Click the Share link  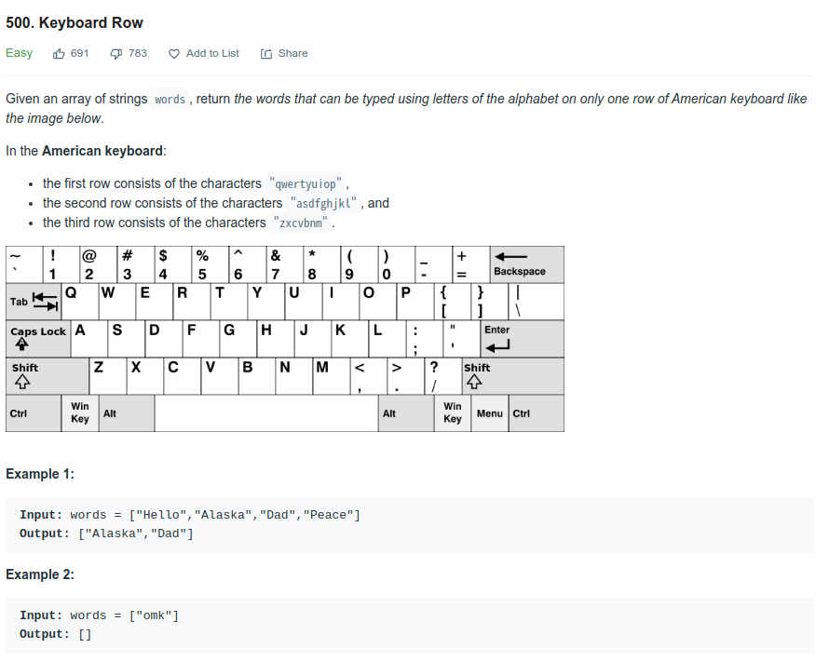pos(292,53)
